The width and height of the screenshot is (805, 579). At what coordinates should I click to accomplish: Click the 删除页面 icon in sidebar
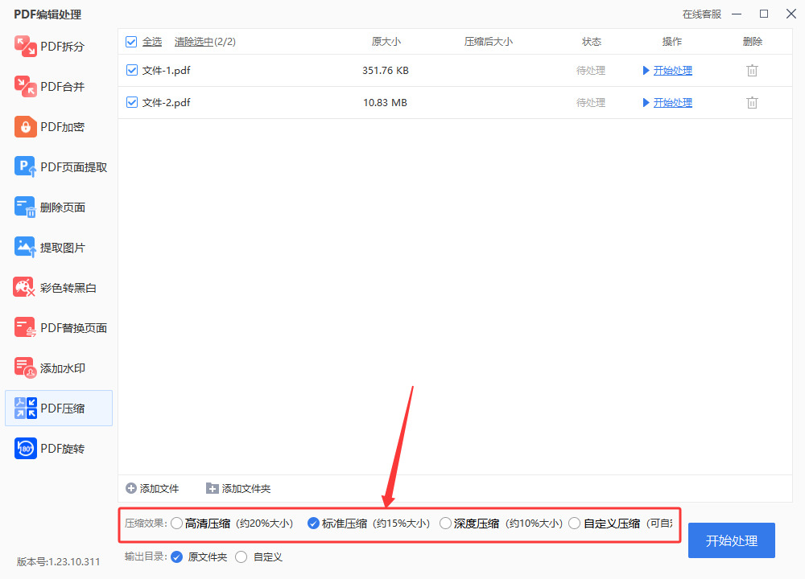click(25, 207)
